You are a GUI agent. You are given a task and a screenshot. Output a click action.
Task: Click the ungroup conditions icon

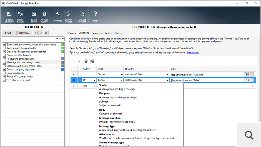point(92,61)
